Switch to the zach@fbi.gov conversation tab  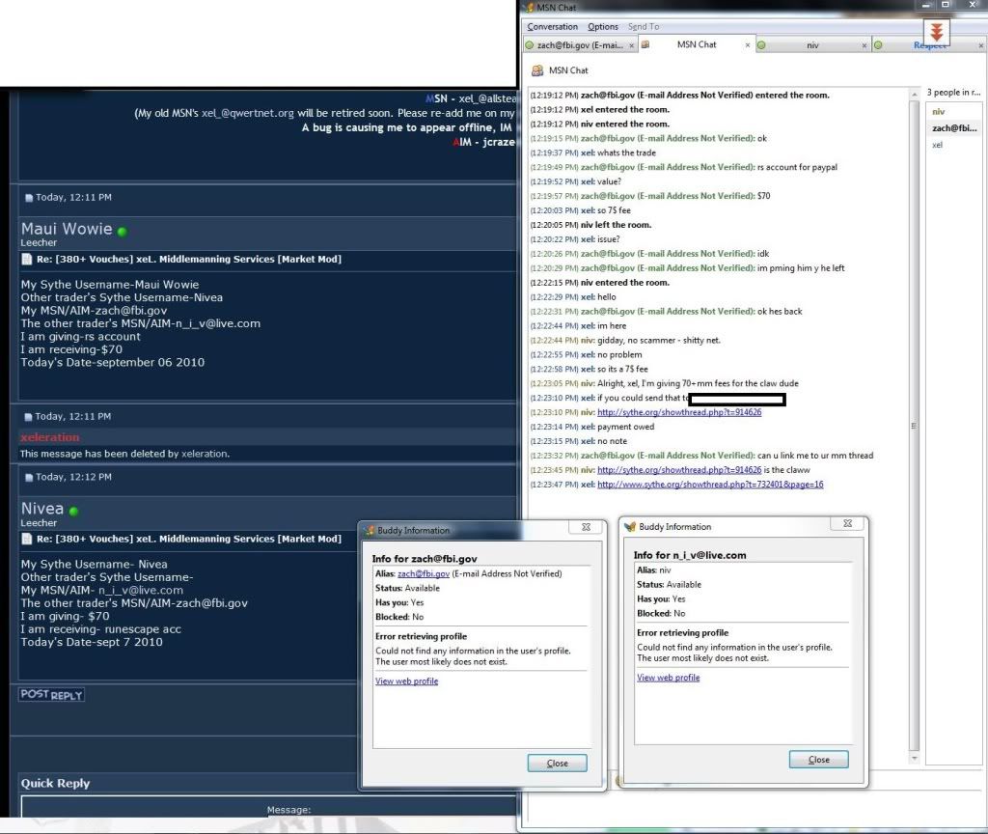(x=580, y=45)
